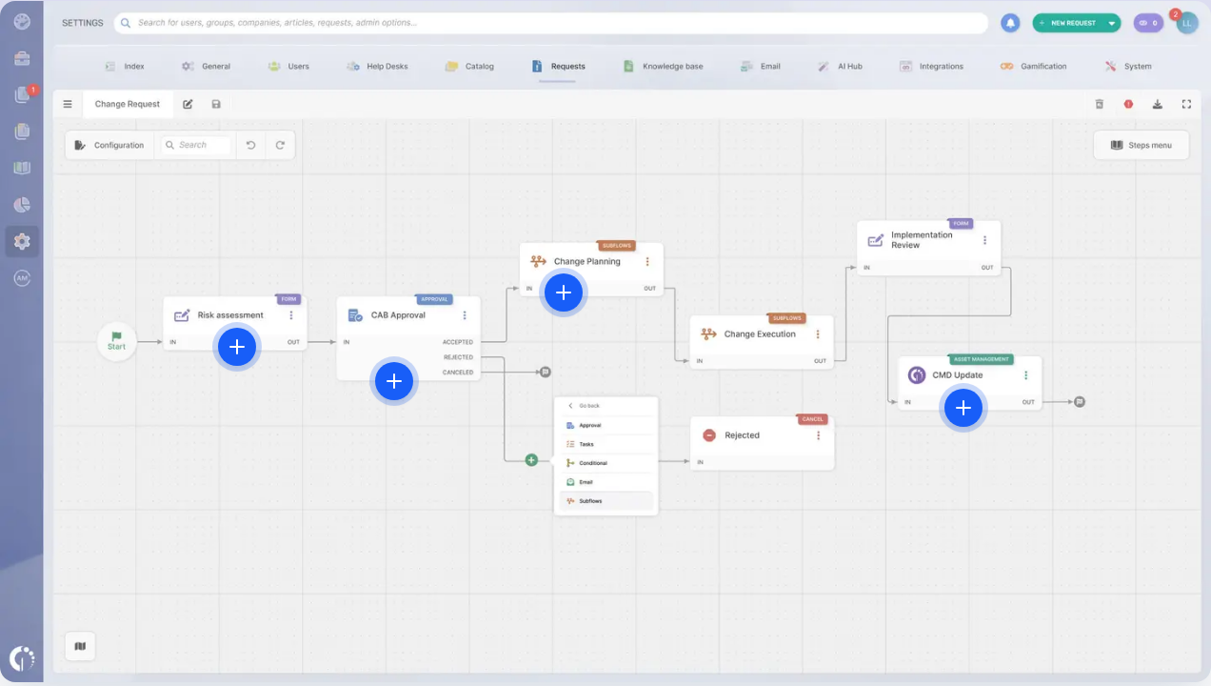Go to the Knowledge base tab
The width and height of the screenshot is (1211, 686).
click(663, 67)
